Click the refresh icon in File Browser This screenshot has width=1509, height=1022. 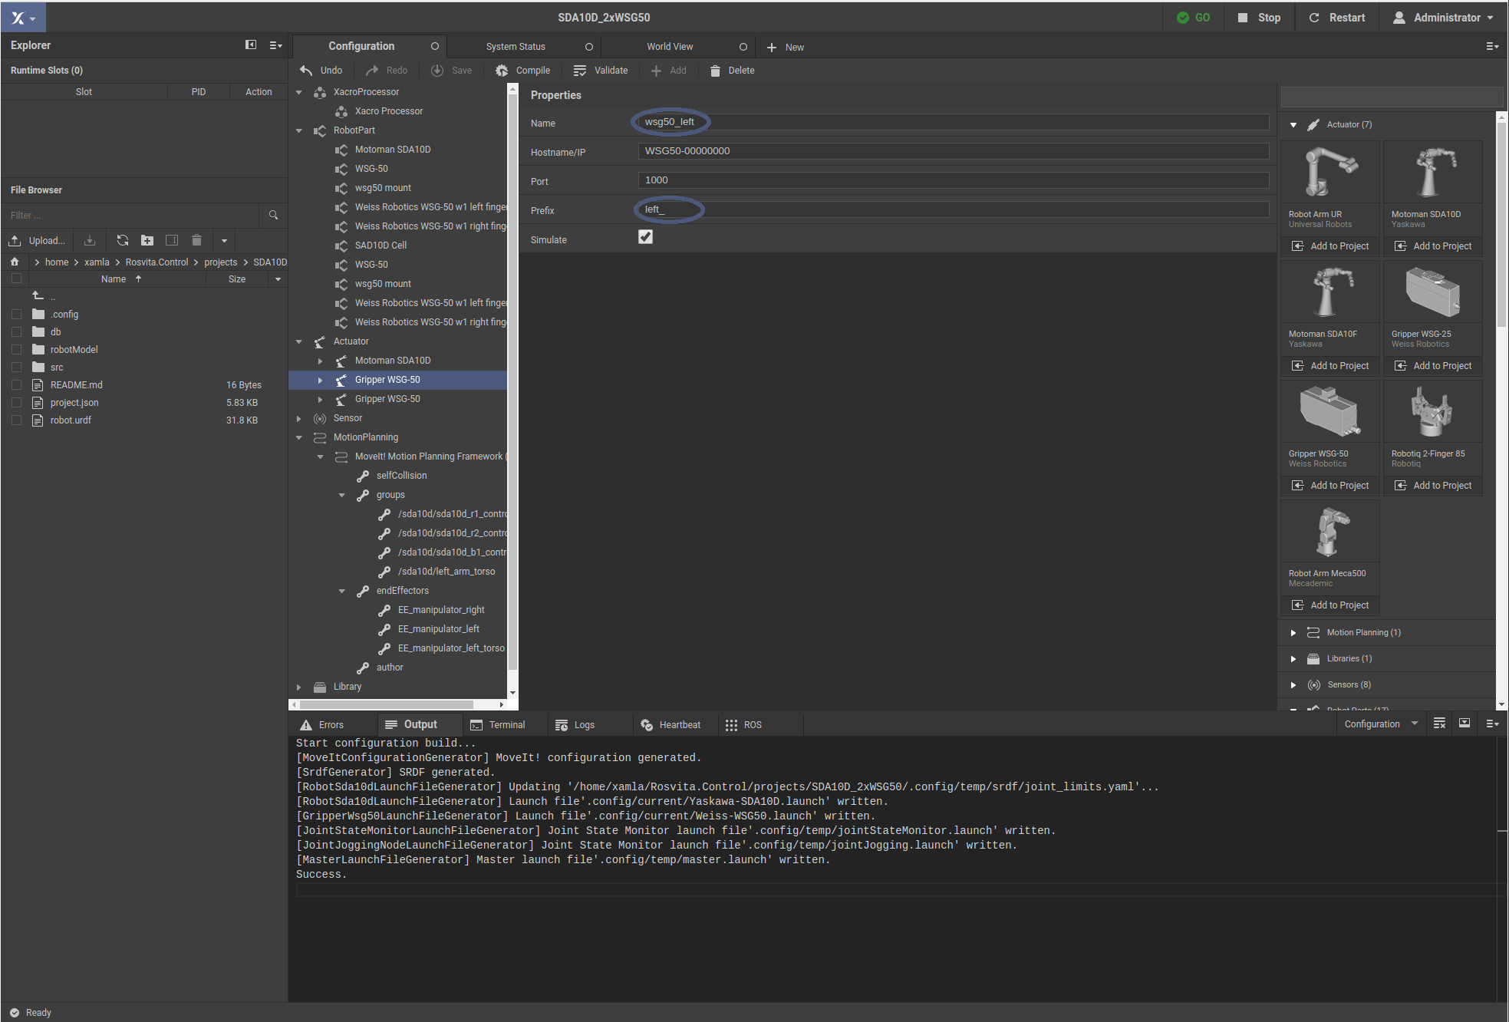click(123, 241)
